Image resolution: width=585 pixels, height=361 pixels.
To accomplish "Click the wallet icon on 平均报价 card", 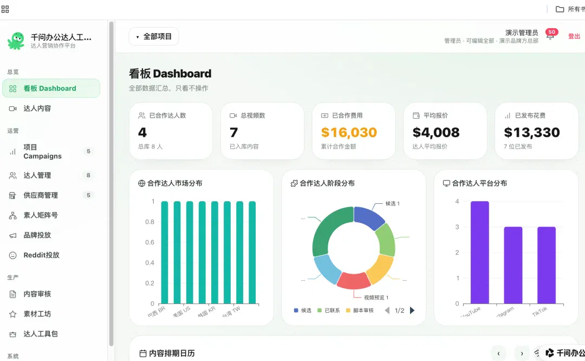I will click(416, 116).
